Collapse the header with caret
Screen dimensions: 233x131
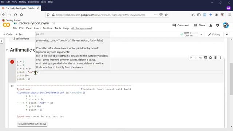tap(227, 34)
